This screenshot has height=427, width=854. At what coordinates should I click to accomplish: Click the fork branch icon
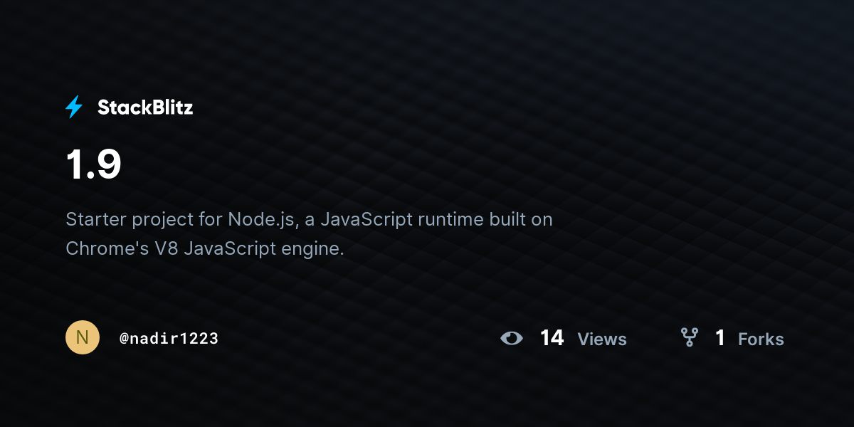pos(689,338)
